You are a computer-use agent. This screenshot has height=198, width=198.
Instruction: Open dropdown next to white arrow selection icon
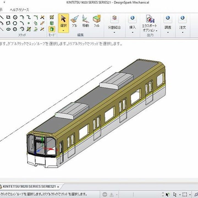pos(180,195)
